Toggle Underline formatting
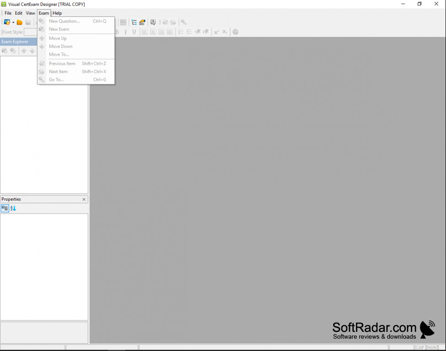 point(134,32)
